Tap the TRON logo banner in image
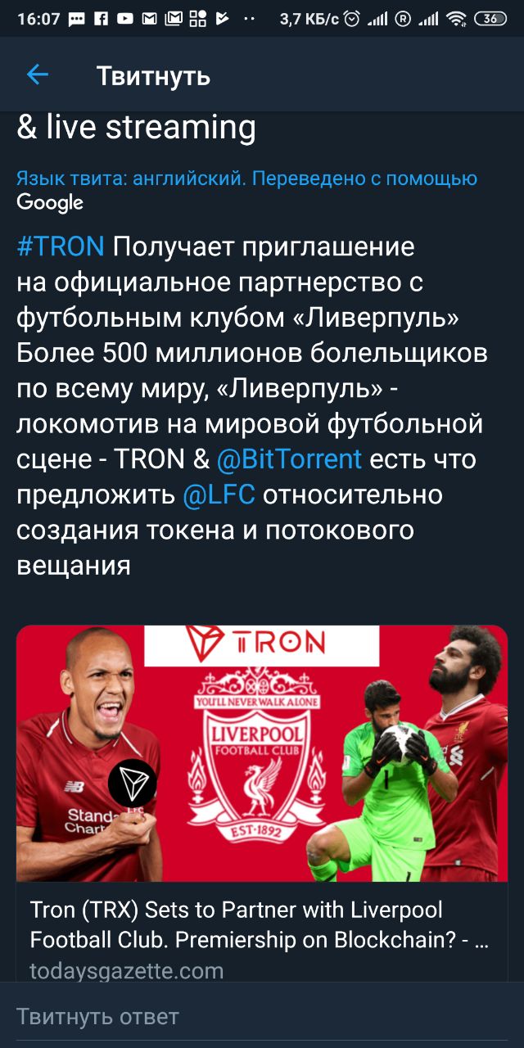 pos(261,645)
